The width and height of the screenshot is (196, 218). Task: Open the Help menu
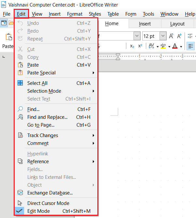tap(190, 14)
